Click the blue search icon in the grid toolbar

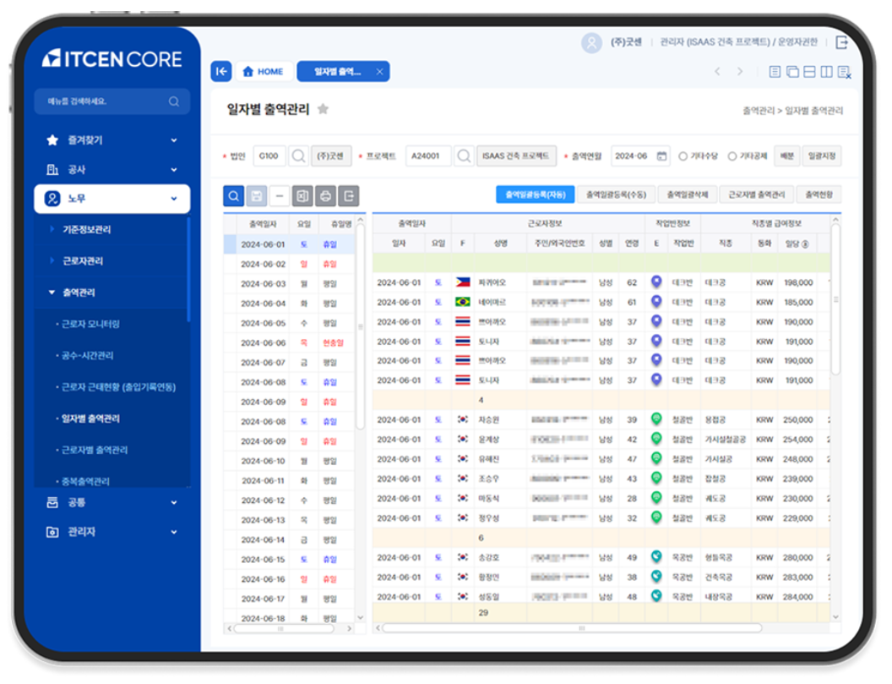(x=233, y=196)
